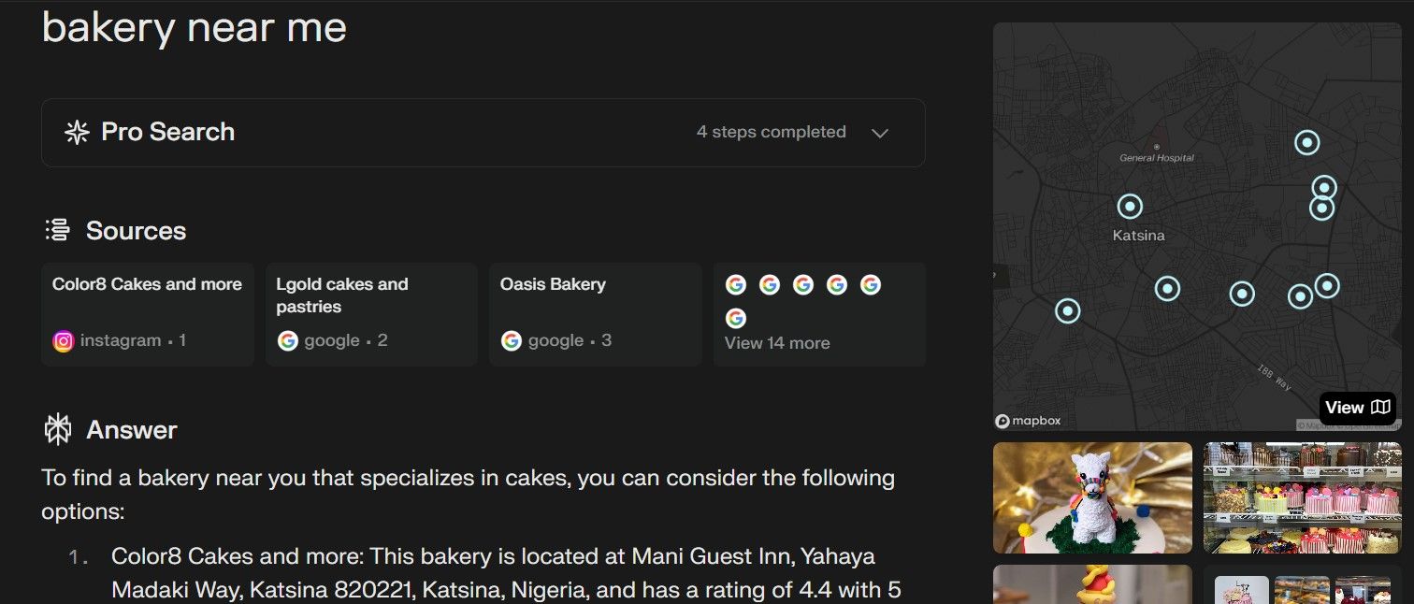Open the llama cake image thumbnail
The height and width of the screenshot is (604, 1414).
[1091, 497]
